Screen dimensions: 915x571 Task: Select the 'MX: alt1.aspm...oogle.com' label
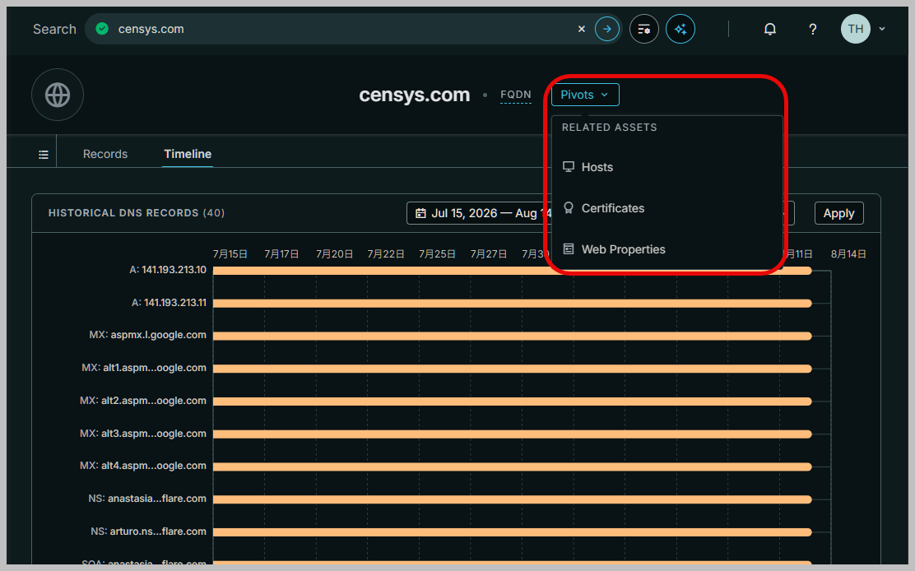click(144, 368)
